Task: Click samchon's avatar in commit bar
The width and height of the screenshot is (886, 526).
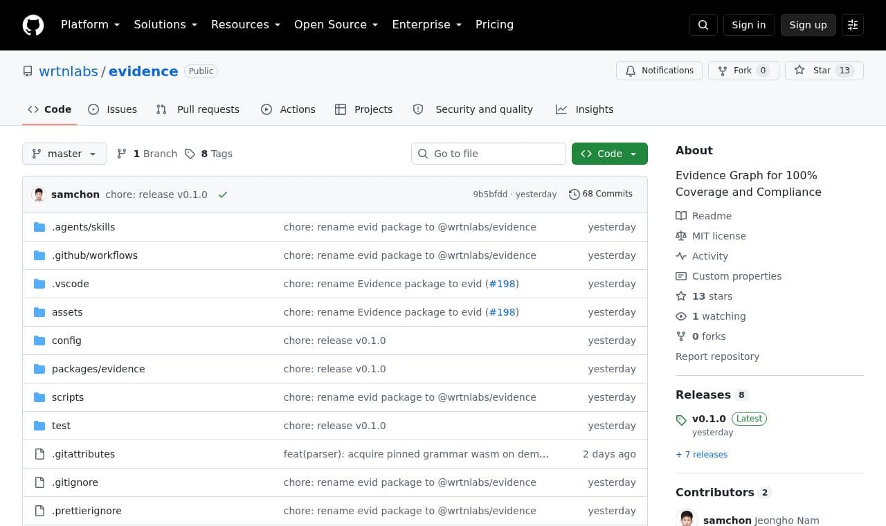Action: click(x=39, y=194)
